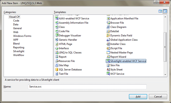The image size is (171, 103).
Task: Click the templates list scrollbar thumb
Action: [x=165, y=47]
